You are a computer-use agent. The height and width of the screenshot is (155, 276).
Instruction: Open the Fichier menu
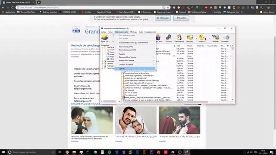pyautogui.click(x=110, y=32)
